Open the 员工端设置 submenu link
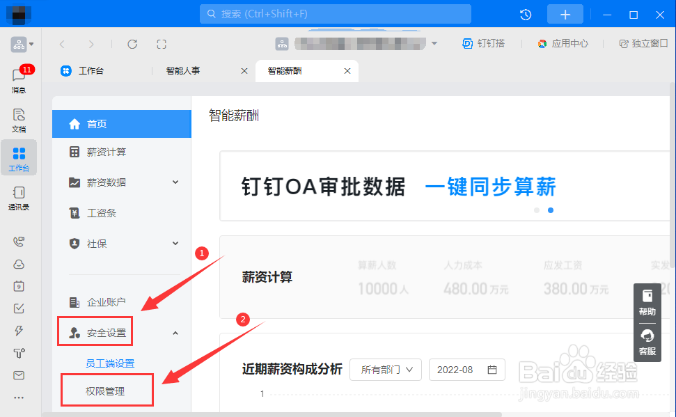The width and height of the screenshot is (676, 417). pos(110,363)
